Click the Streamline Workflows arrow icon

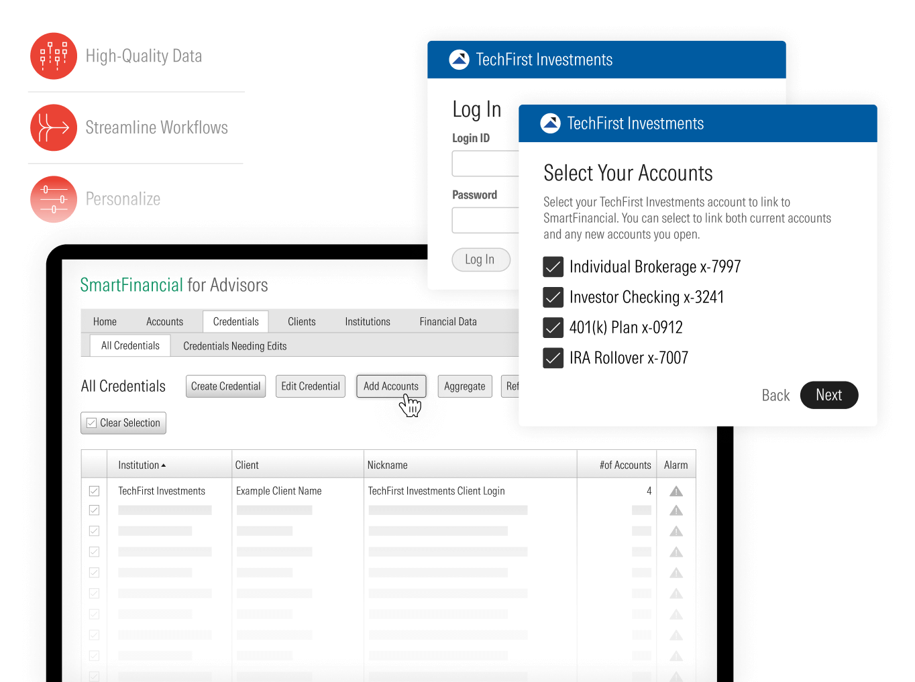54,127
